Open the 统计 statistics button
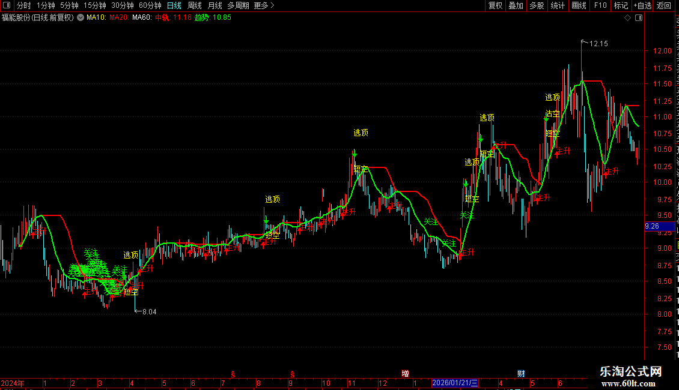 557,5
